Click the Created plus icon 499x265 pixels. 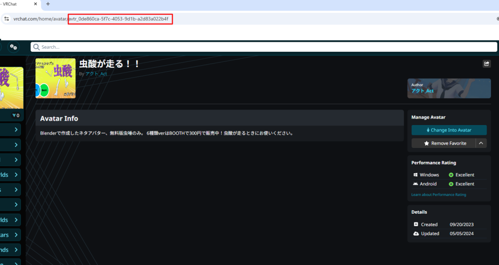416,224
